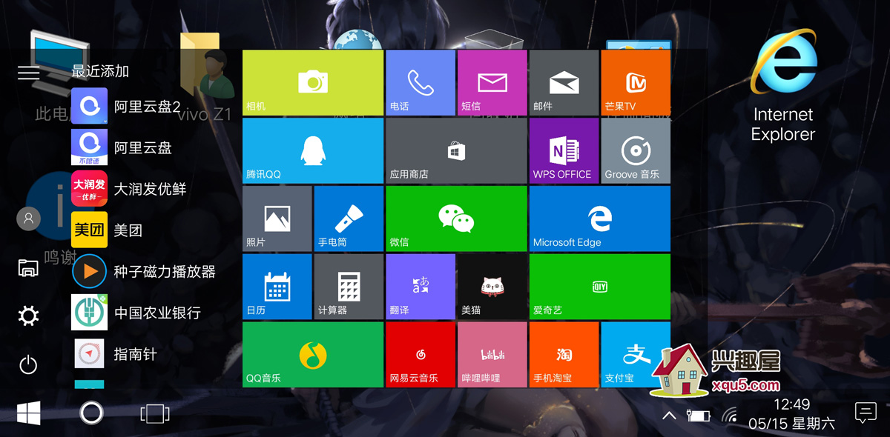Image resolution: width=890 pixels, height=437 pixels.
Task: Launch the 计算器 calculator tile
Action: pos(349,287)
